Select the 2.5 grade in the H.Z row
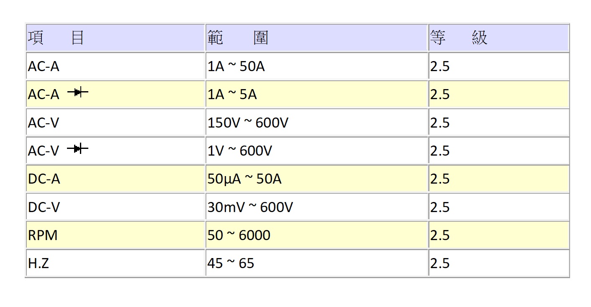This screenshot has height=307, width=591. click(440, 263)
